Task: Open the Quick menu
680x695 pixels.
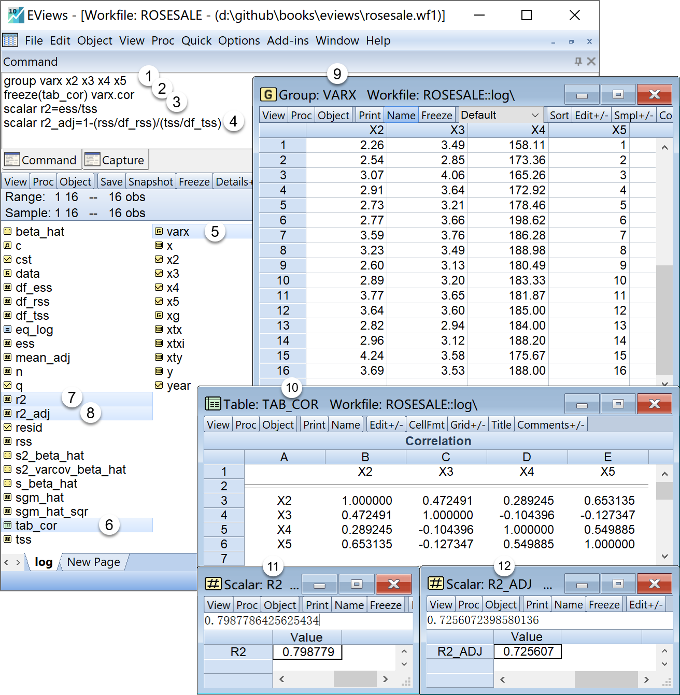Action: coord(196,40)
